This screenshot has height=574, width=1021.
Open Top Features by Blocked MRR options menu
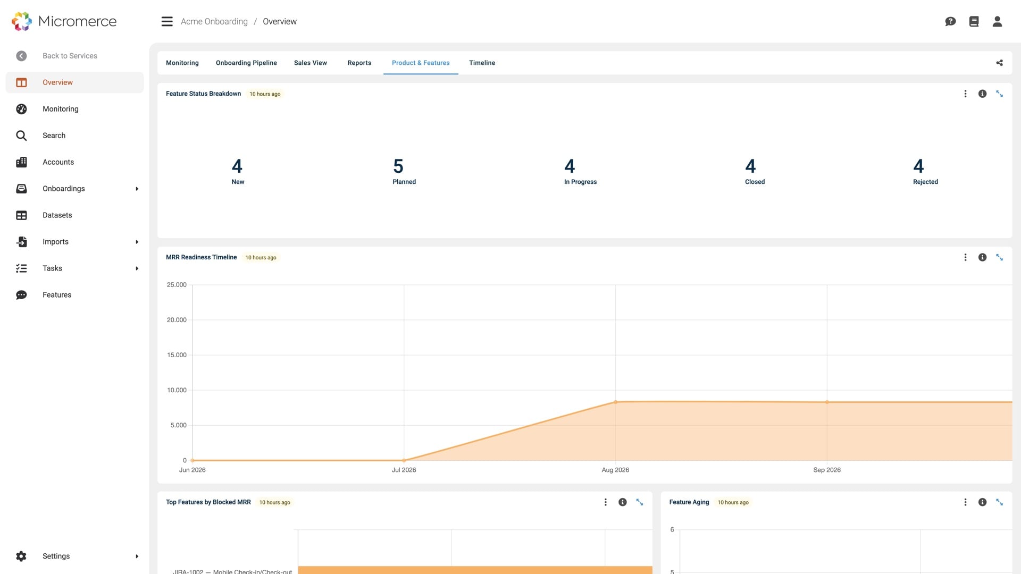tap(605, 502)
